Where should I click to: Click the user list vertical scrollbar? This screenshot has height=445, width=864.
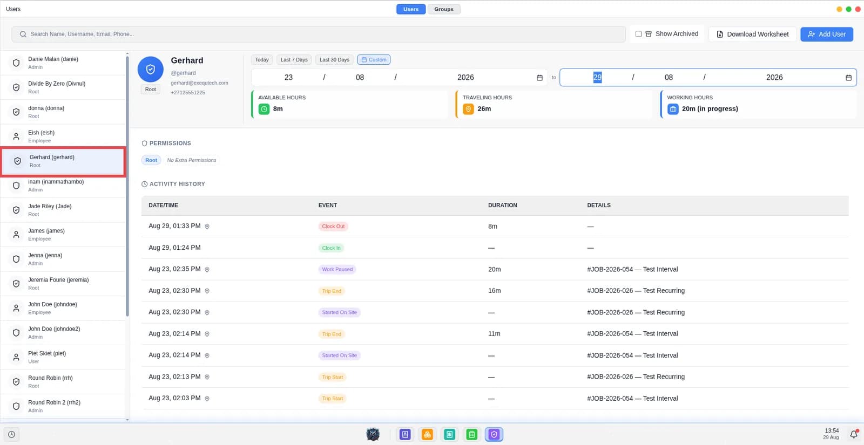coord(127,186)
